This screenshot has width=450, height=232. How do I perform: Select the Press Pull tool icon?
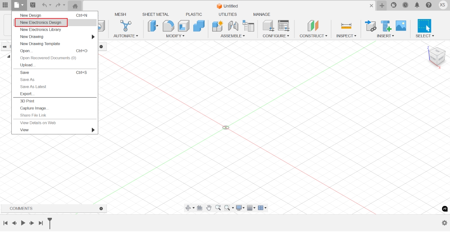(153, 26)
